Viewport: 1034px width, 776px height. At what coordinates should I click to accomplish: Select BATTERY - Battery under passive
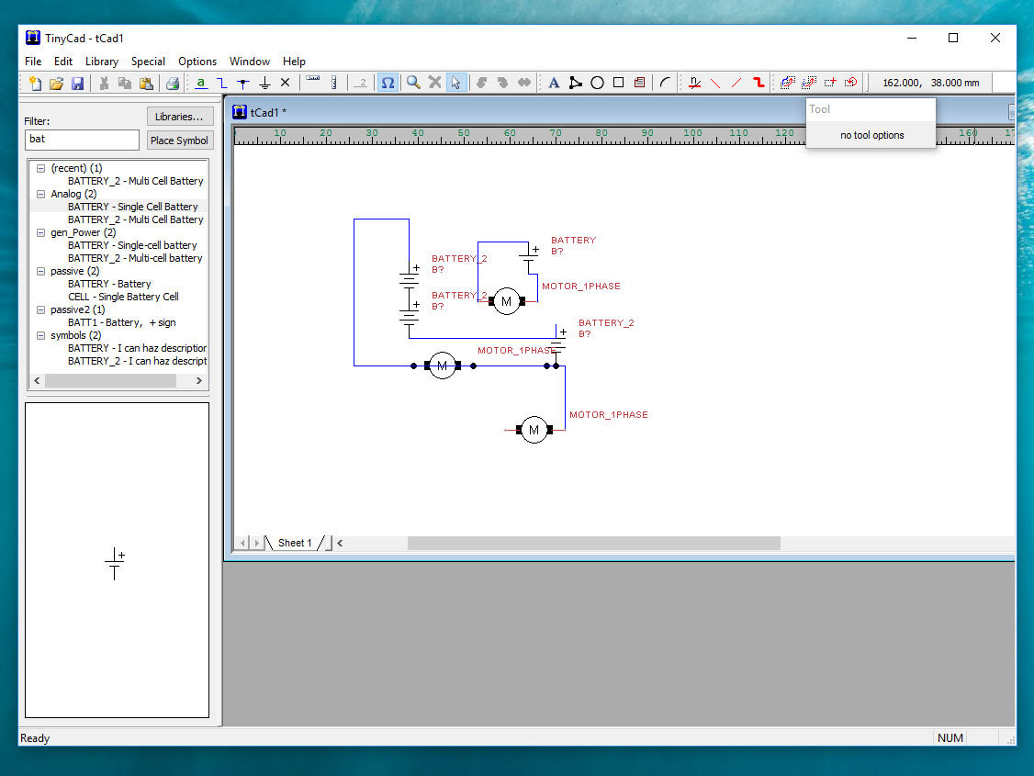[x=109, y=284]
